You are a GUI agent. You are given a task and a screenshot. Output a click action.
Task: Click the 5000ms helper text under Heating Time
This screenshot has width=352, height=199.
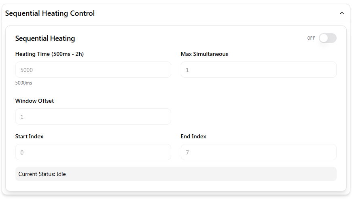(x=23, y=83)
